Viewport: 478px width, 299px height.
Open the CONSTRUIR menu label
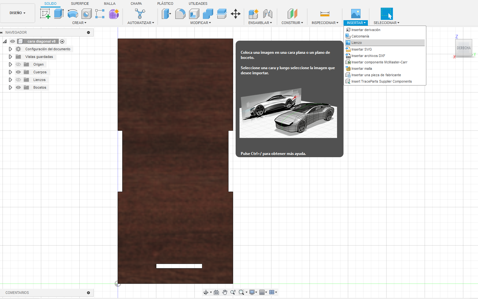click(x=292, y=23)
